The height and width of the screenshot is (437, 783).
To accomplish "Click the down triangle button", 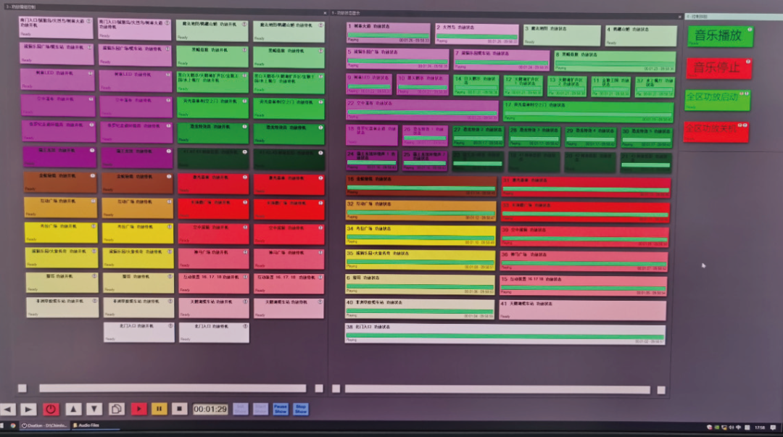I will pos(94,409).
